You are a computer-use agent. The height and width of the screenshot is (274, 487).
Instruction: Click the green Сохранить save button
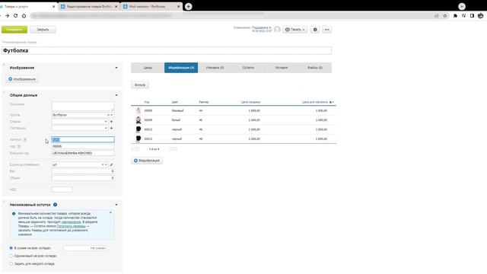point(14,30)
